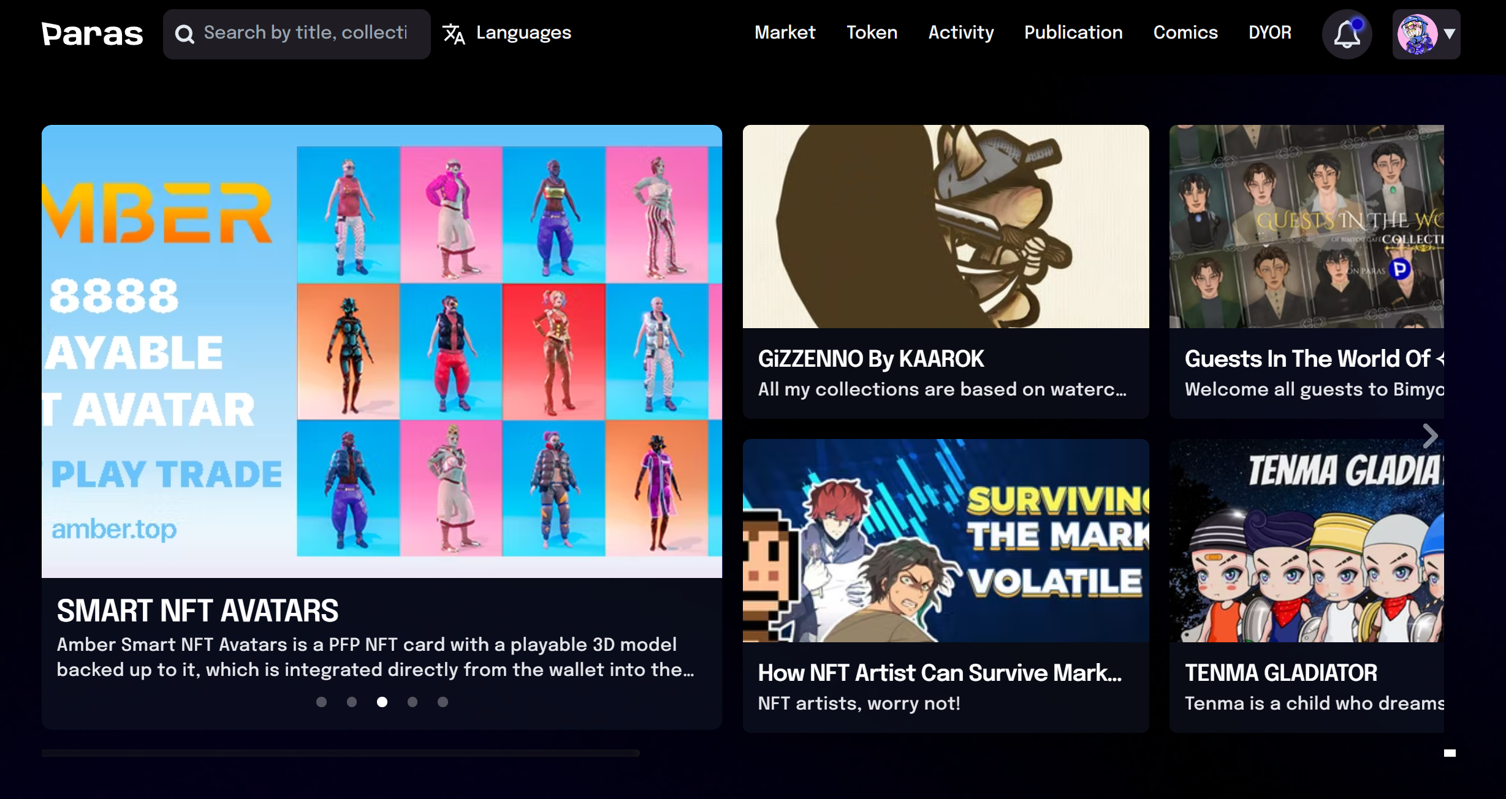
Task: Click the Paras logo
Action: click(92, 34)
